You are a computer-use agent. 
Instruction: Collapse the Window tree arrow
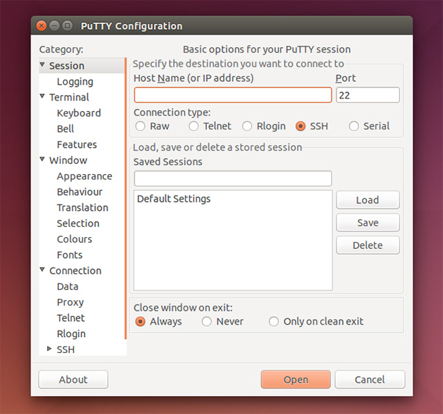click(42, 159)
